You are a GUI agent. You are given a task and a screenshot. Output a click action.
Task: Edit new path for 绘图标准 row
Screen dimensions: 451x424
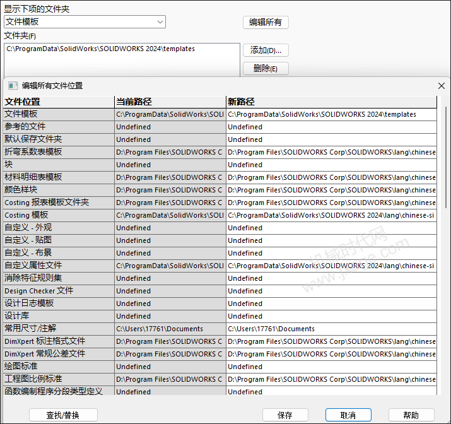point(331,367)
